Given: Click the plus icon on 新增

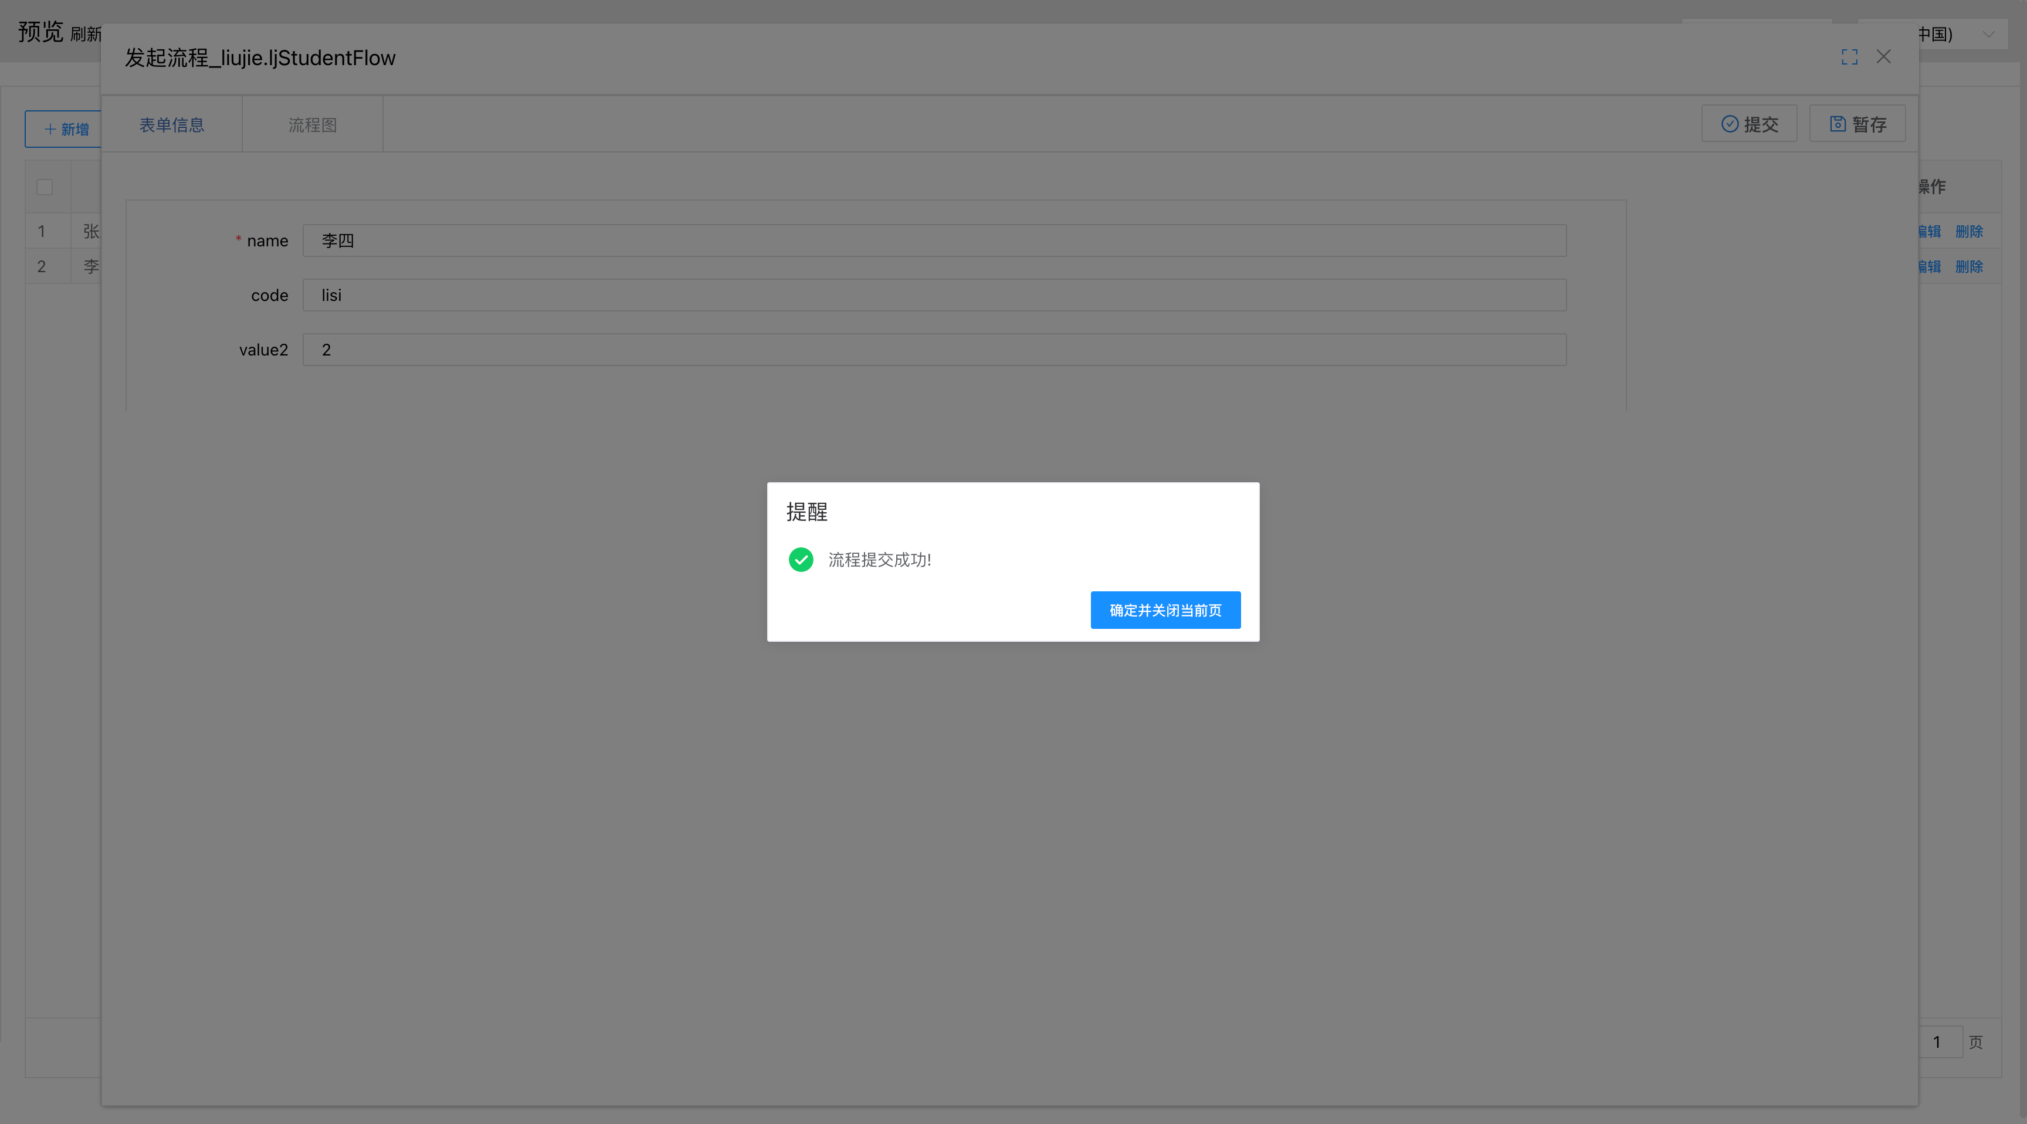Looking at the screenshot, I should pos(50,129).
